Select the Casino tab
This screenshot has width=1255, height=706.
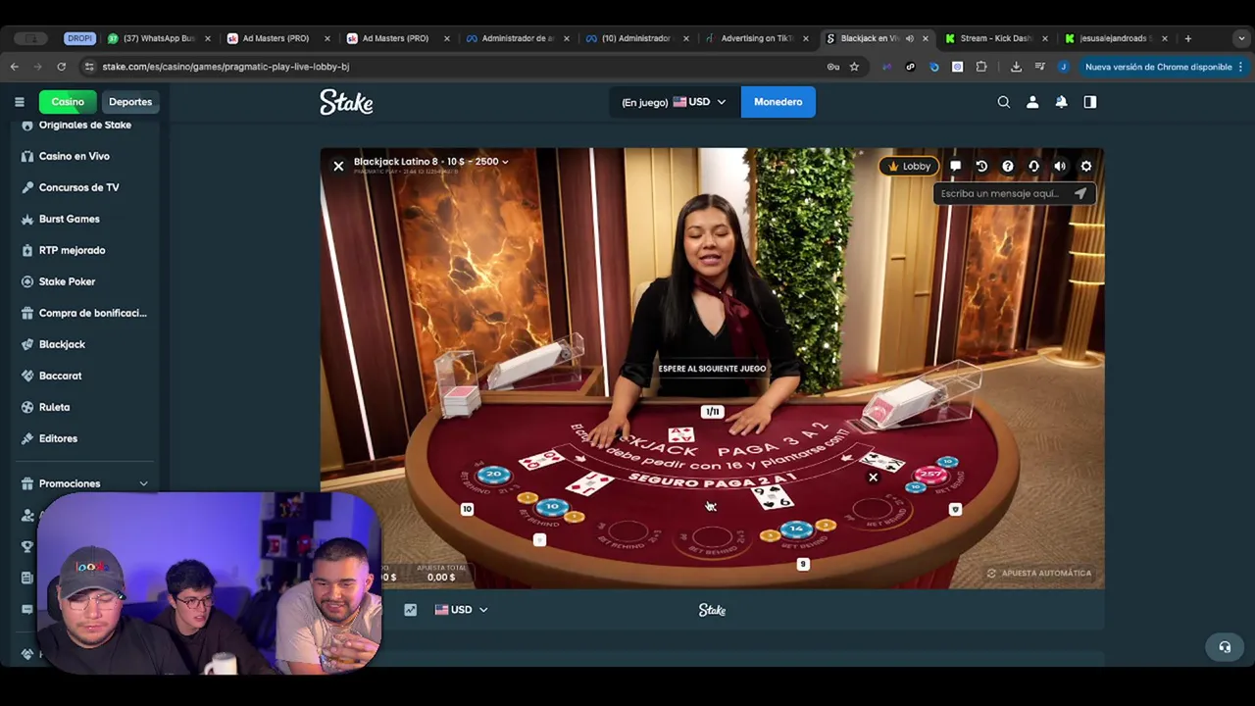(68, 102)
